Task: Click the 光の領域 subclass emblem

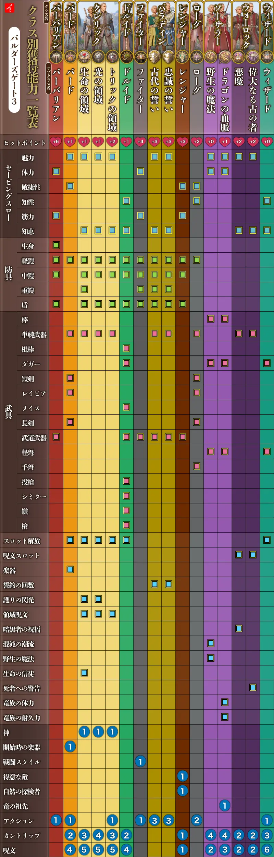Action: click(x=98, y=57)
